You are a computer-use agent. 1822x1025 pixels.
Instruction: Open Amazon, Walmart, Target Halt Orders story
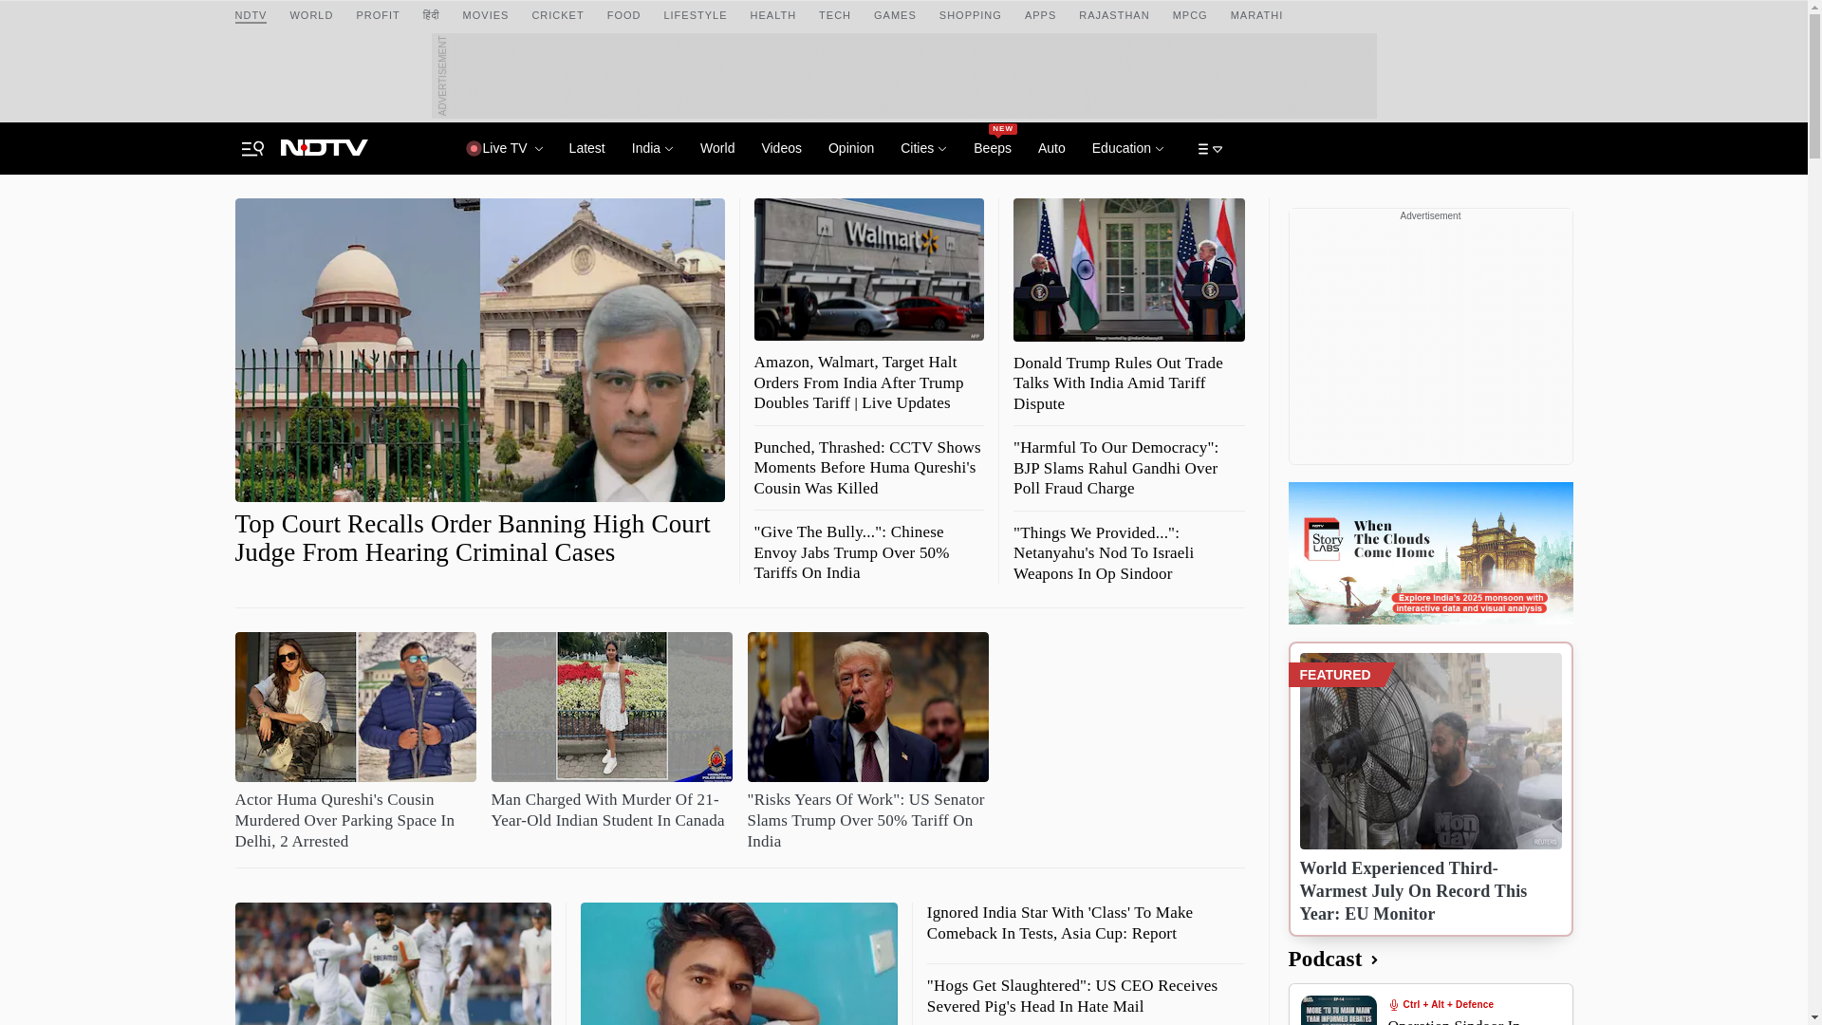point(859,382)
